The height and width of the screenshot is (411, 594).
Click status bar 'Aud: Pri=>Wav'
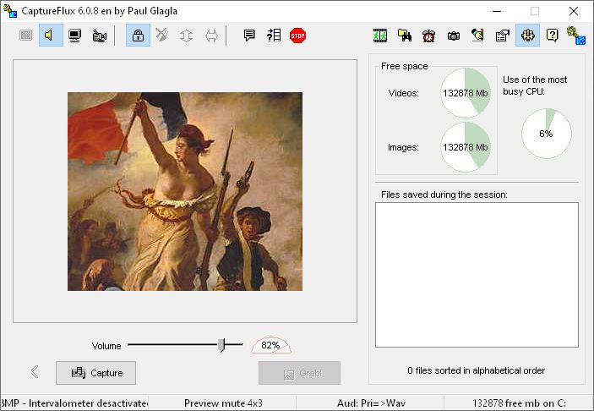coord(371,403)
